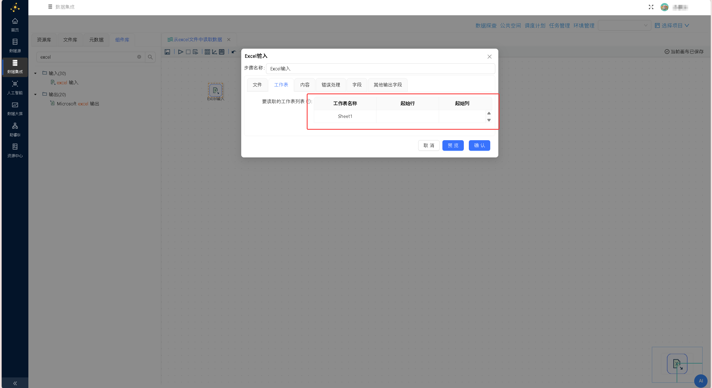This screenshot has height=388, width=712.
Task: Click the 确认 confirm button
Action: pos(479,145)
